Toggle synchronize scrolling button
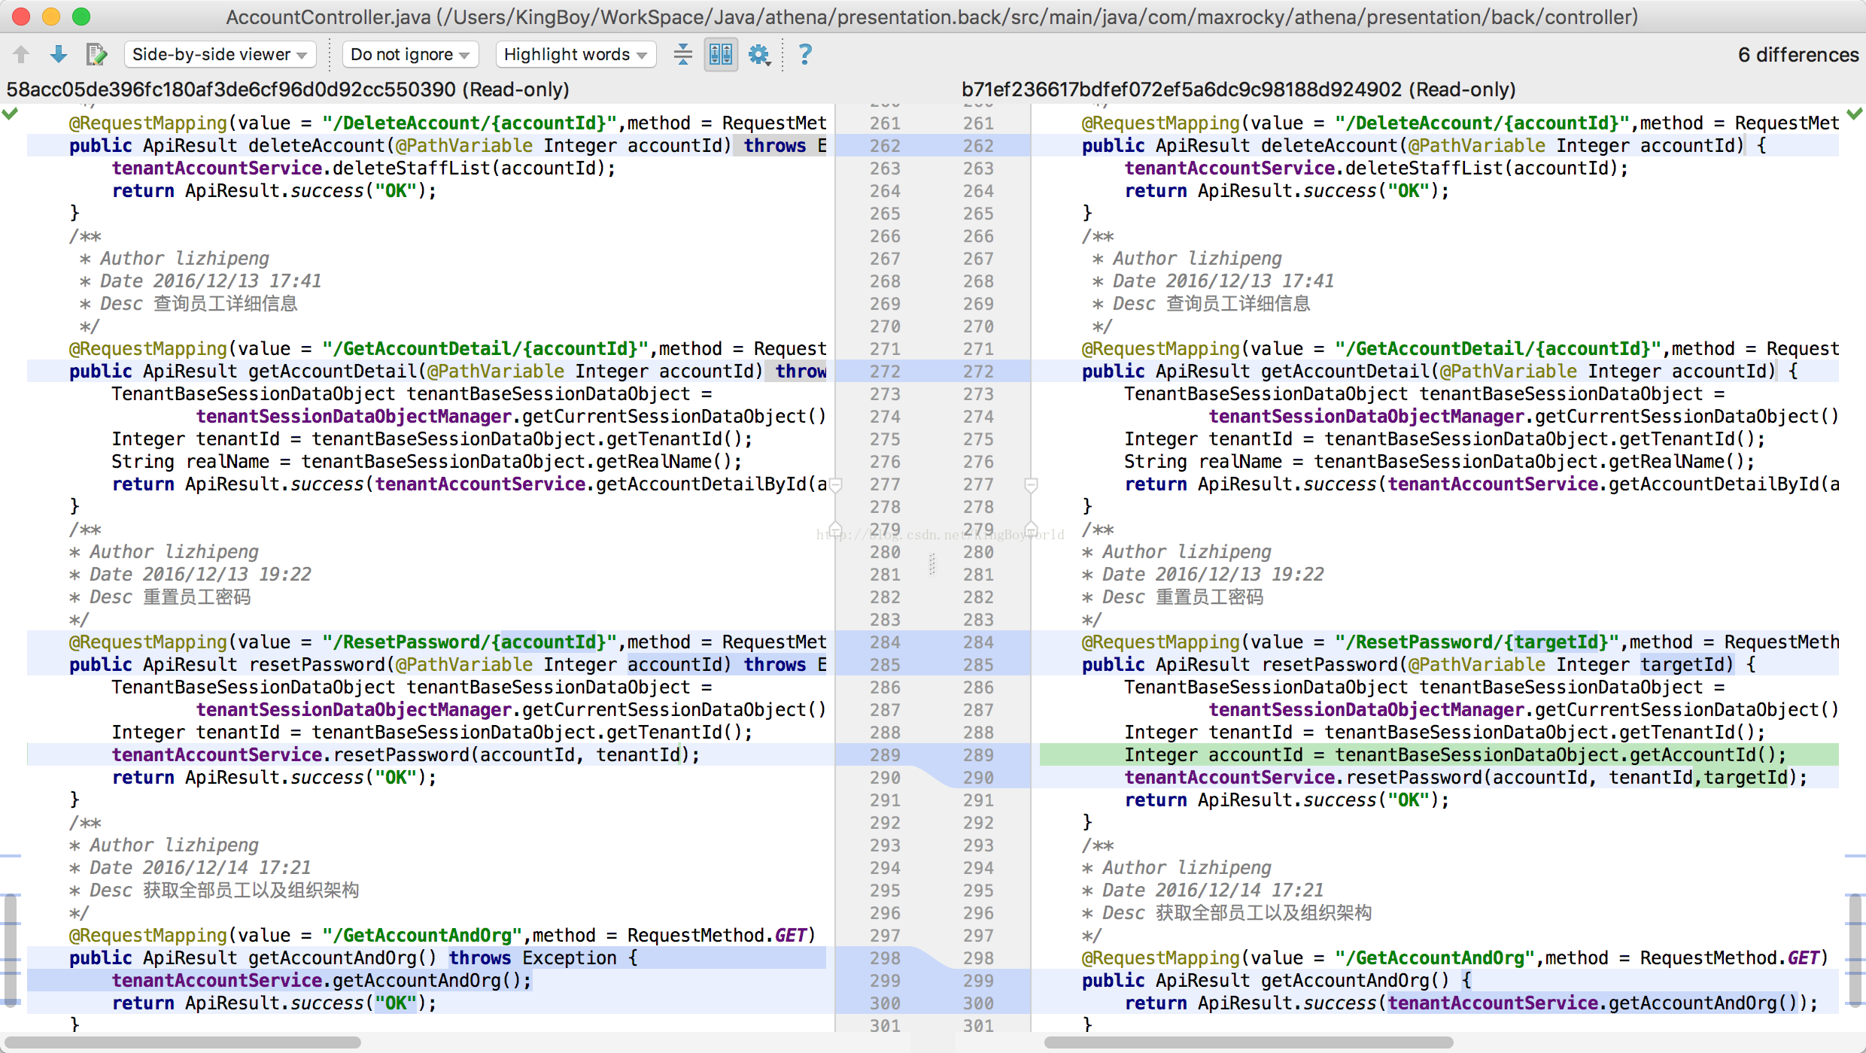 click(721, 54)
